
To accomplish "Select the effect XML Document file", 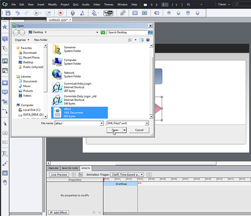I will tap(79, 113).
